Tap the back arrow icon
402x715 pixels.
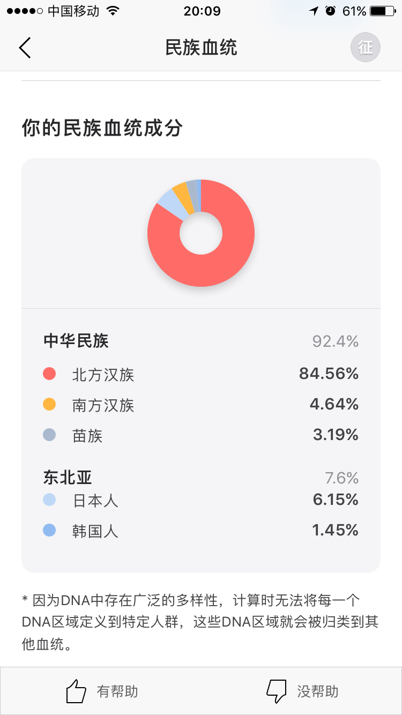25,48
